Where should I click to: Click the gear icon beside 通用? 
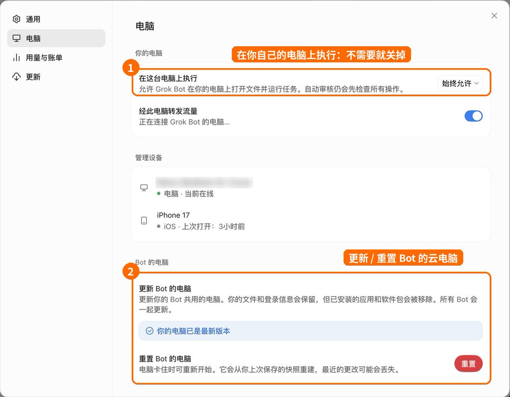tap(17, 19)
